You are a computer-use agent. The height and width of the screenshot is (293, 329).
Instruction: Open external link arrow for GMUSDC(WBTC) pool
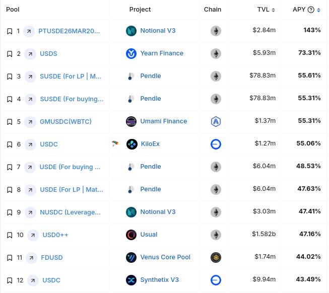30,122
